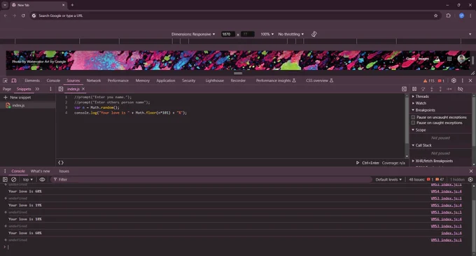Open the Issues drawer tab
476x256 pixels.
click(x=64, y=171)
